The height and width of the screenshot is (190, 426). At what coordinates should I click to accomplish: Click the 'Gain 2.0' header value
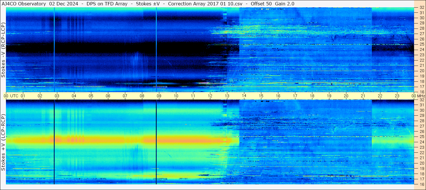[x=285, y=4]
